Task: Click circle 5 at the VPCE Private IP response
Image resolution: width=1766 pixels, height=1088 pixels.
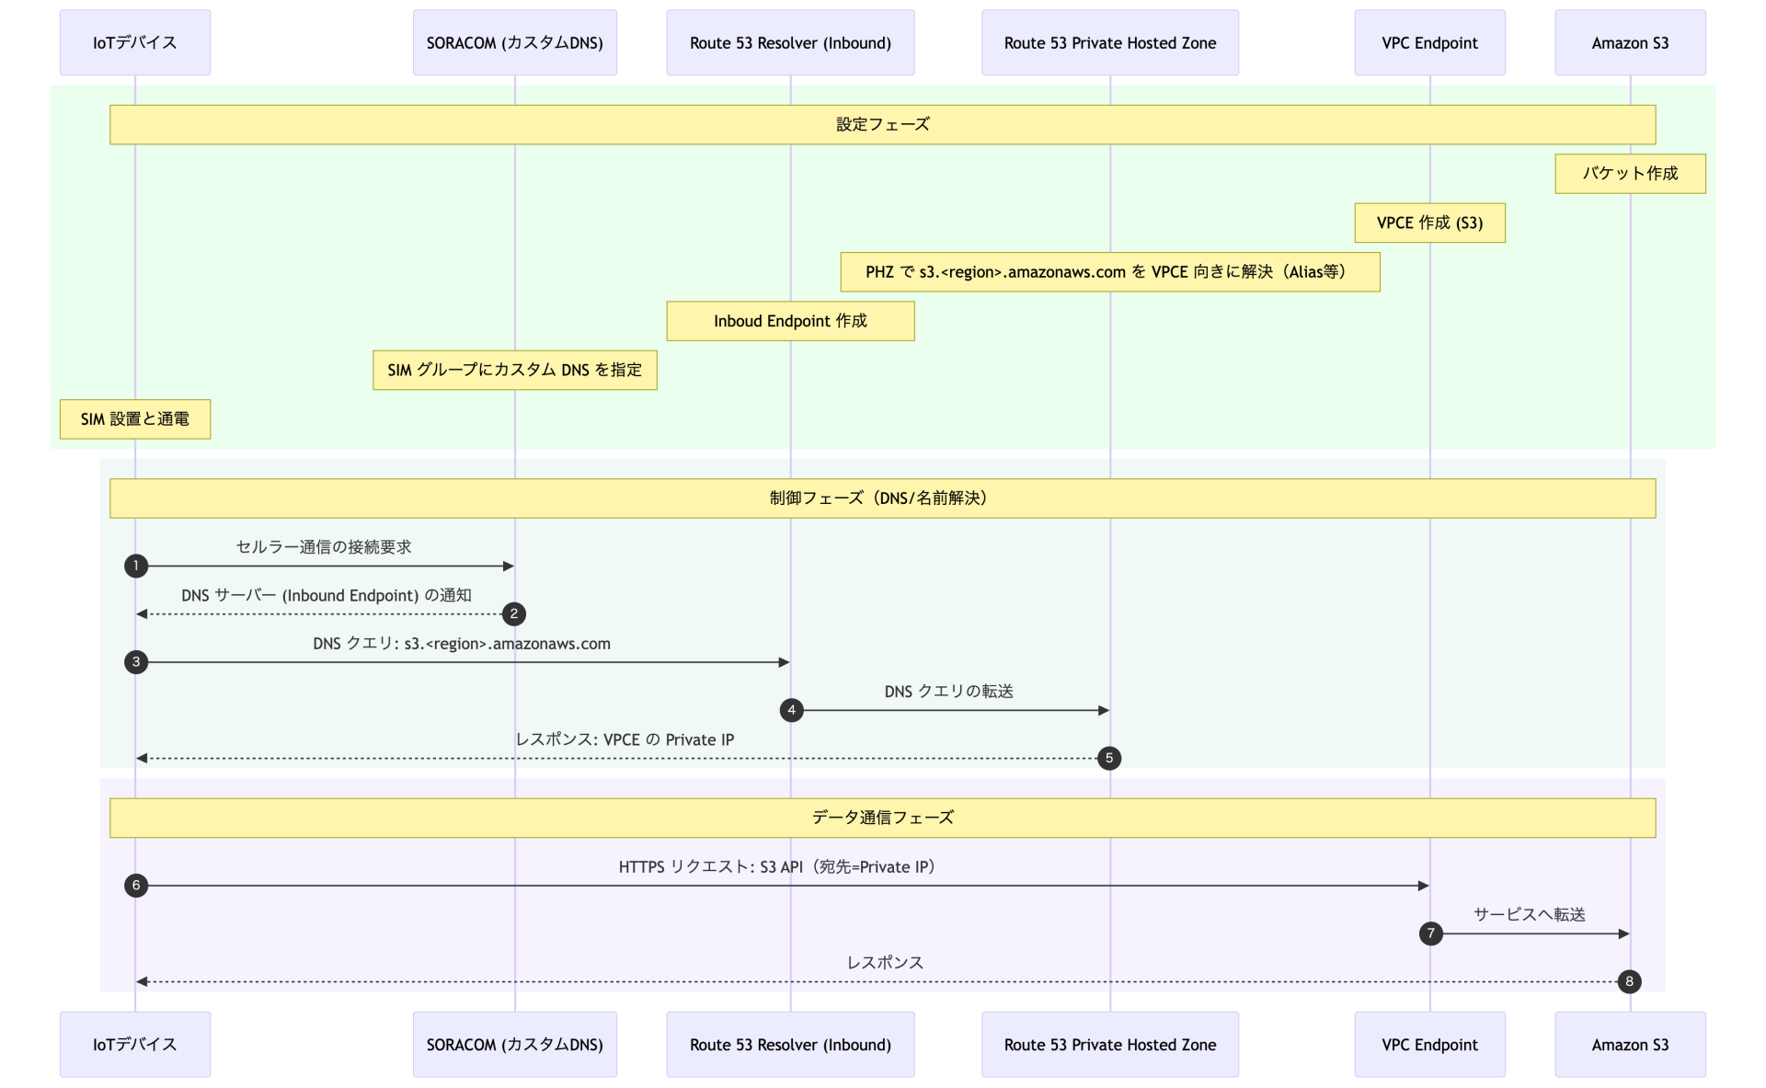Action: 1109,758
